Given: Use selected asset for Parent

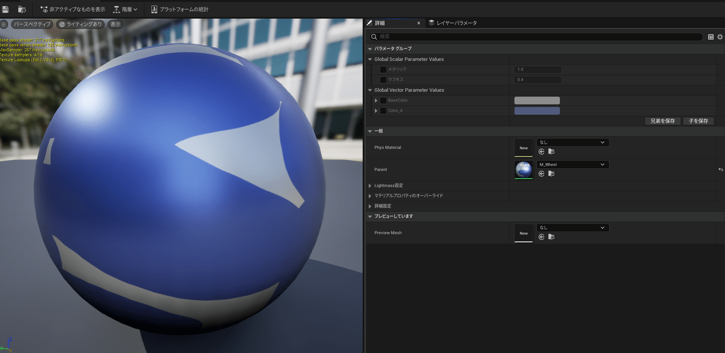Looking at the screenshot, I should click(542, 174).
